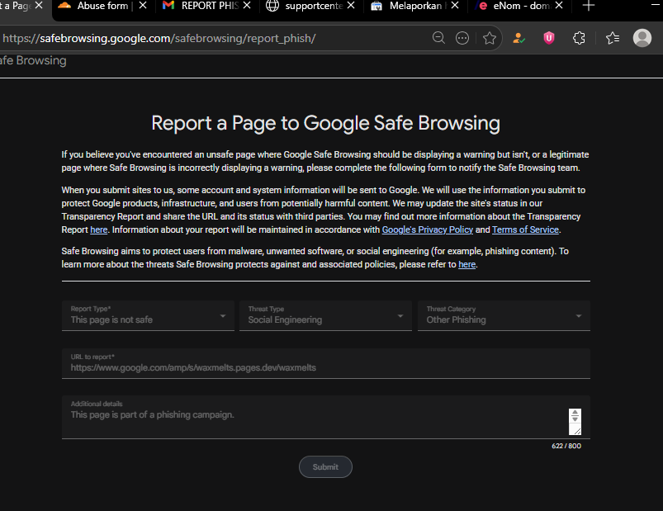Click the URL to report field
This screenshot has width=663, height=511.
(325, 363)
